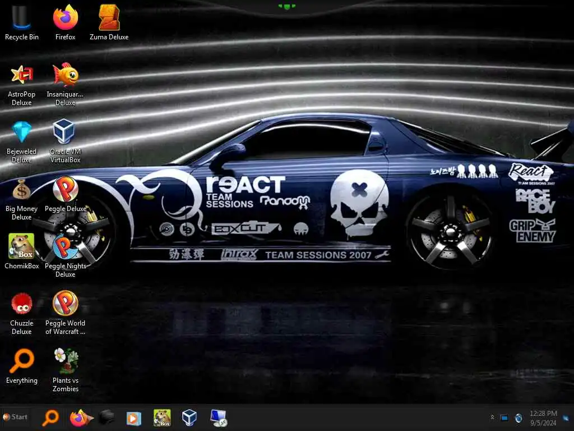The height and width of the screenshot is (431, 574).
Task: Open the Start menu
Action: pyautogui.click(x=15, y=417)
